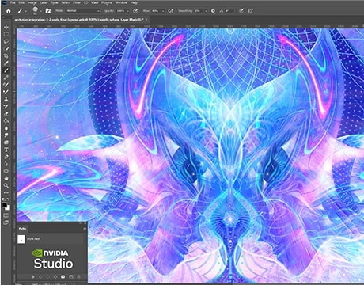This screenshot has width=364, height=285.
Task: Open the brush Mode dropdown
Action: click(83, 11)
